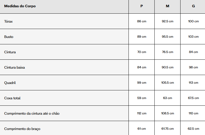Viewport: 205px width, 135px height.
Task: Select the 108.5 cm length cell
Action: click(x=167, y=113)
